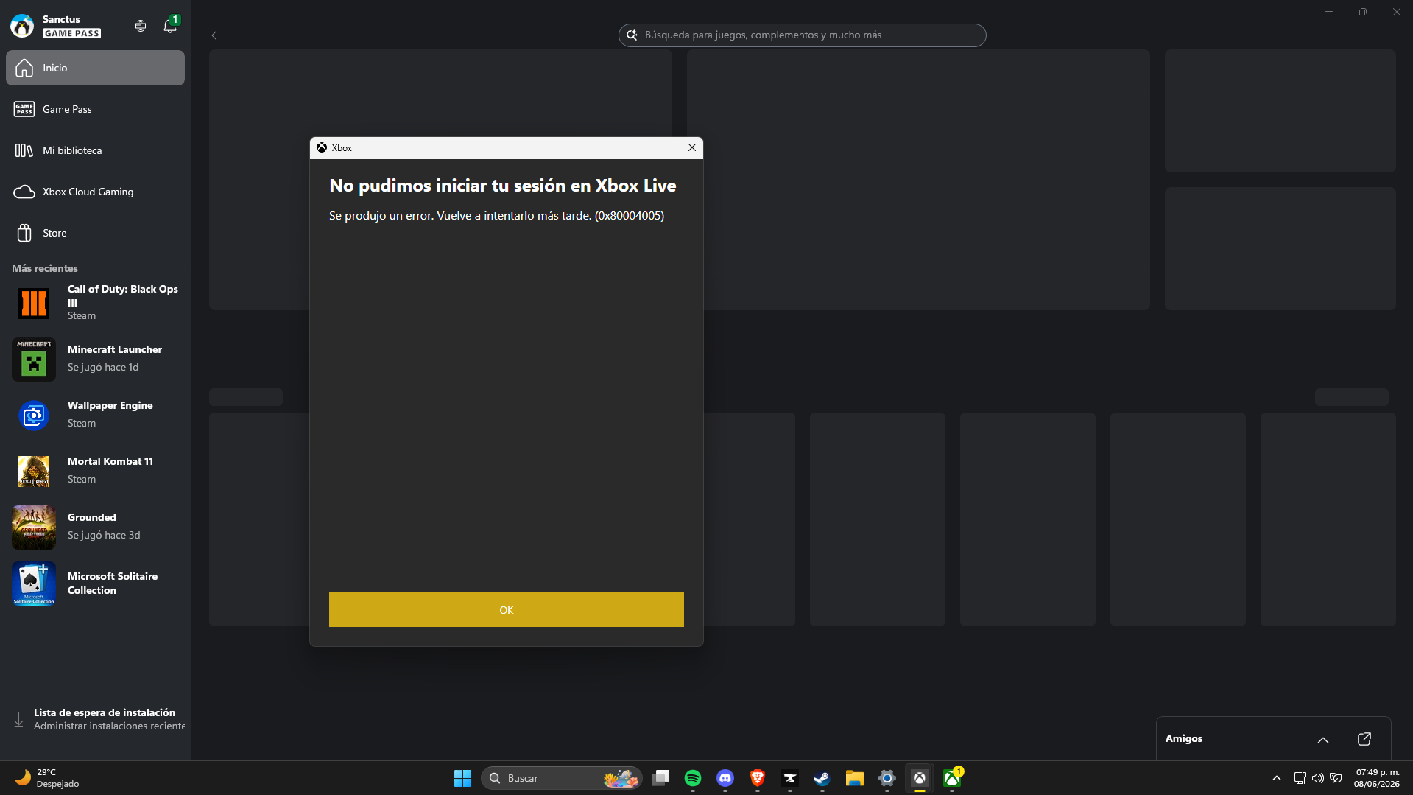Open the weather widget on taskbar

point(47,778)
